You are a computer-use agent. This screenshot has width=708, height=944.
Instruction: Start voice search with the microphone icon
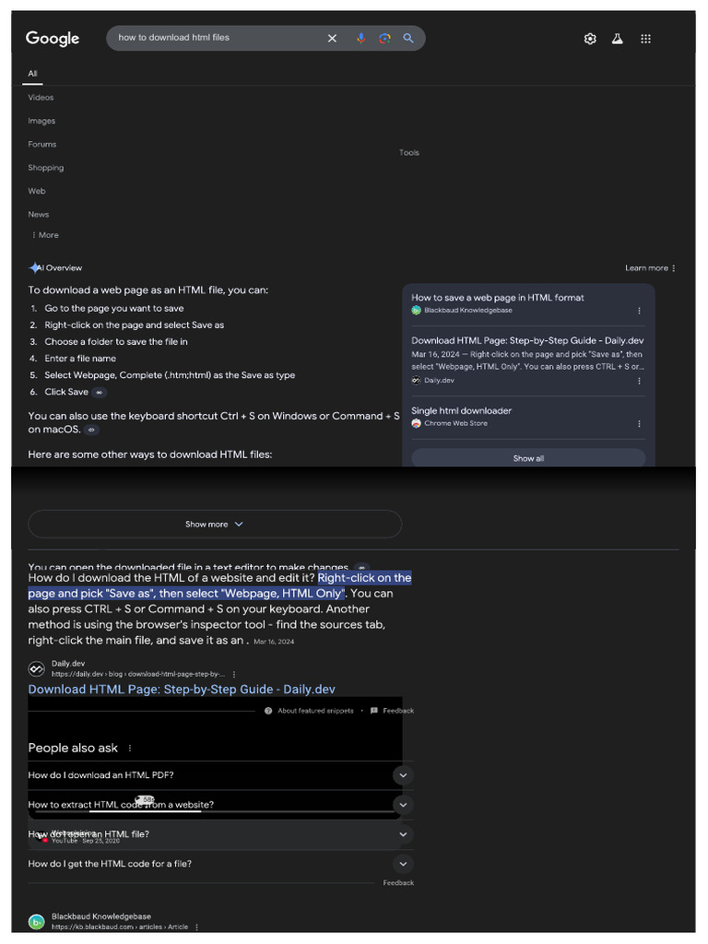[360, 39]
